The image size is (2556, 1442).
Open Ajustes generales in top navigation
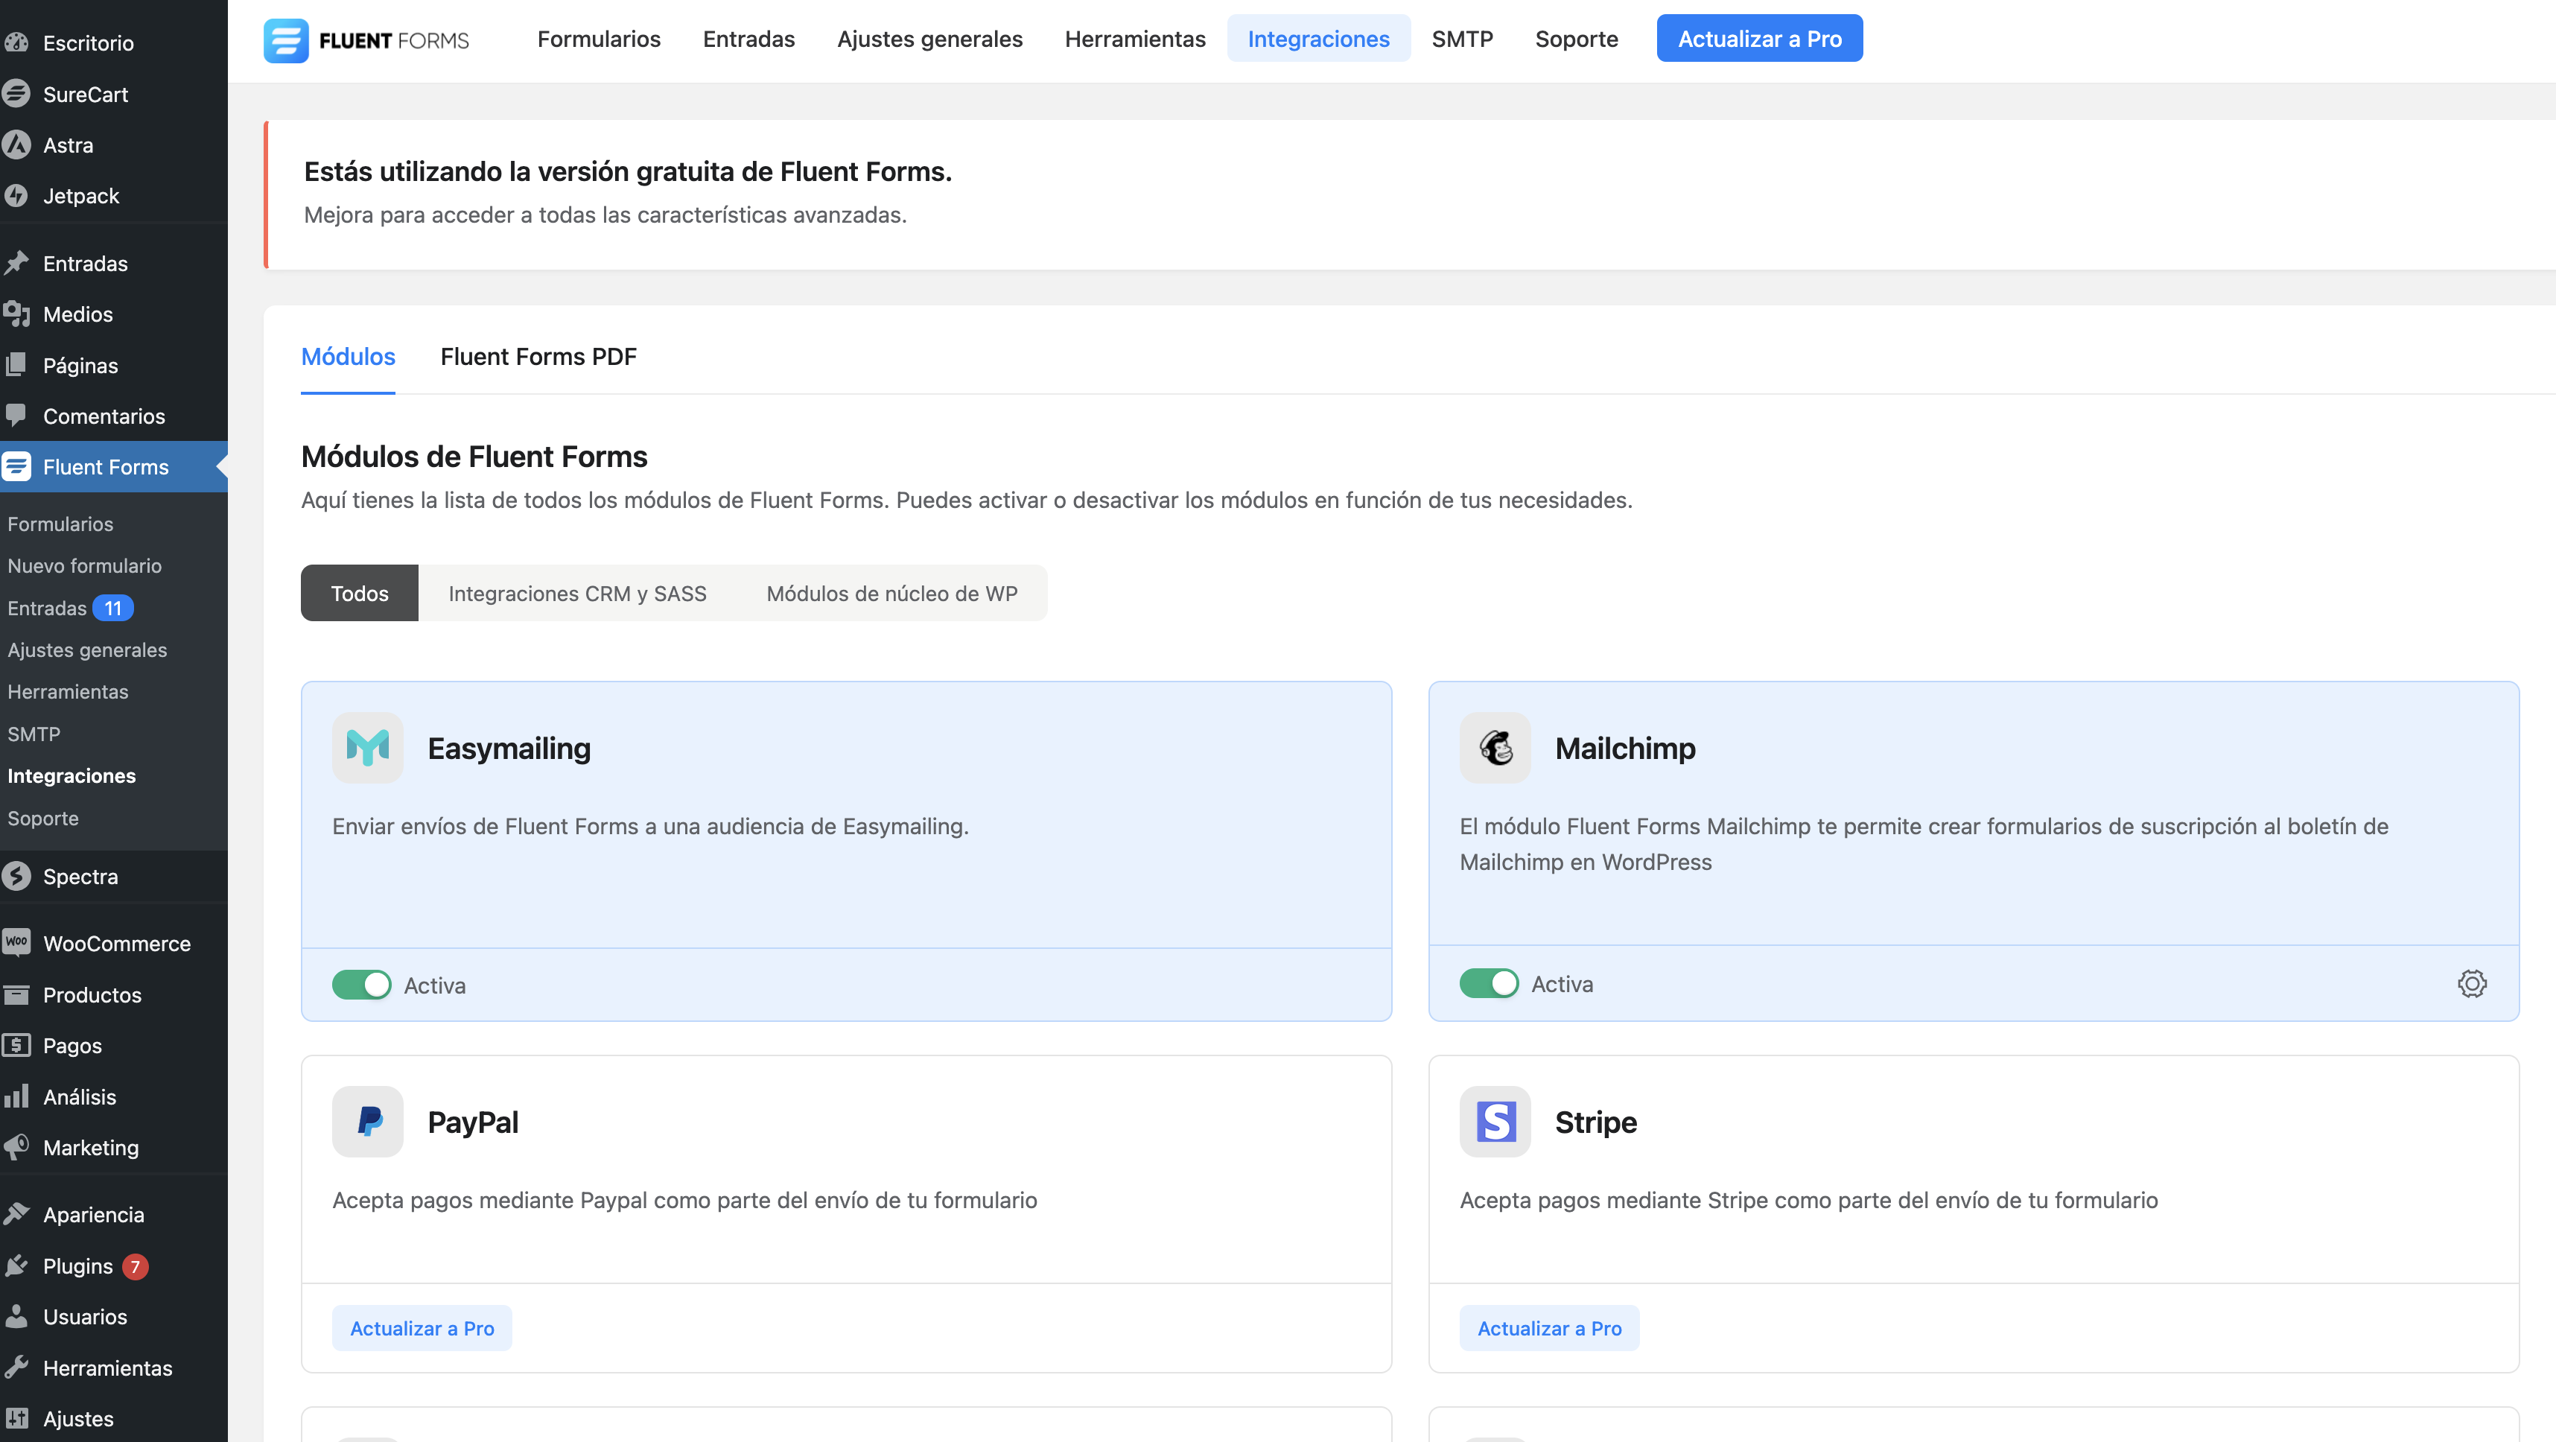click(929, 39)
